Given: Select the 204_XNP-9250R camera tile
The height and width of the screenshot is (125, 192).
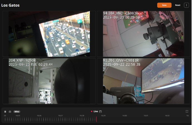Looking at the screenshot, I should [49, 81].
